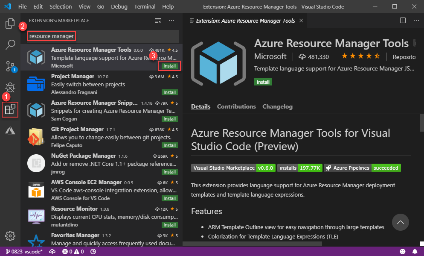
Task: Open the Search view icon
Action: pos(10,44)
